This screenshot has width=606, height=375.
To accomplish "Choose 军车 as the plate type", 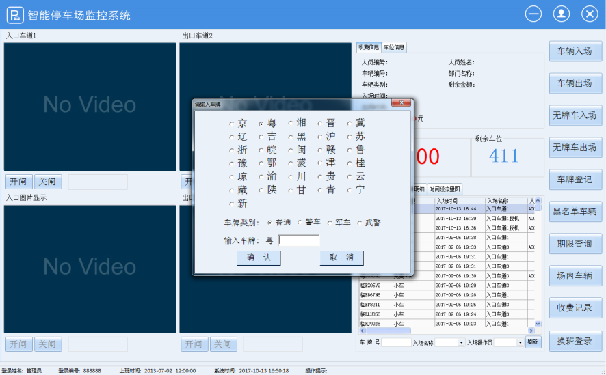I will pyautogui.click(x=329, y=223).
